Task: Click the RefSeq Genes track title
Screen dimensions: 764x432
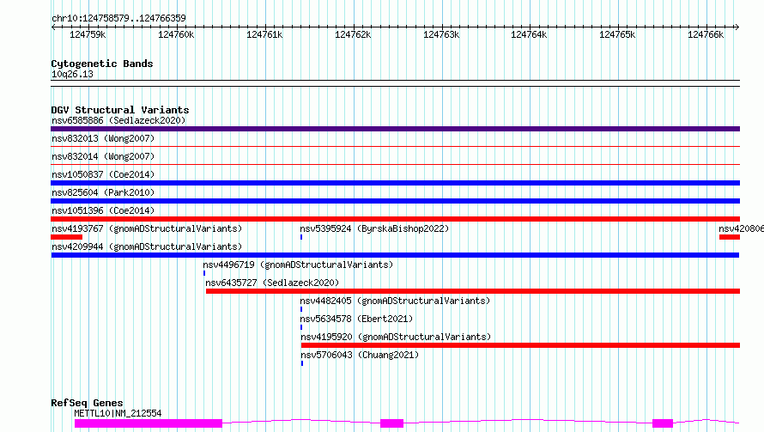Action: (x=87, y=404)
